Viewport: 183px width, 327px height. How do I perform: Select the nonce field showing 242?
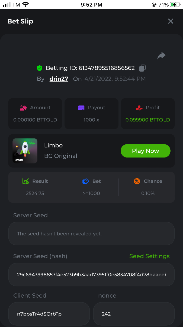134,314
